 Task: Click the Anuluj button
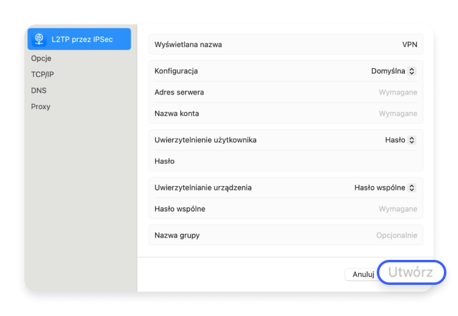pyautogui.click(x=363, y=275)
